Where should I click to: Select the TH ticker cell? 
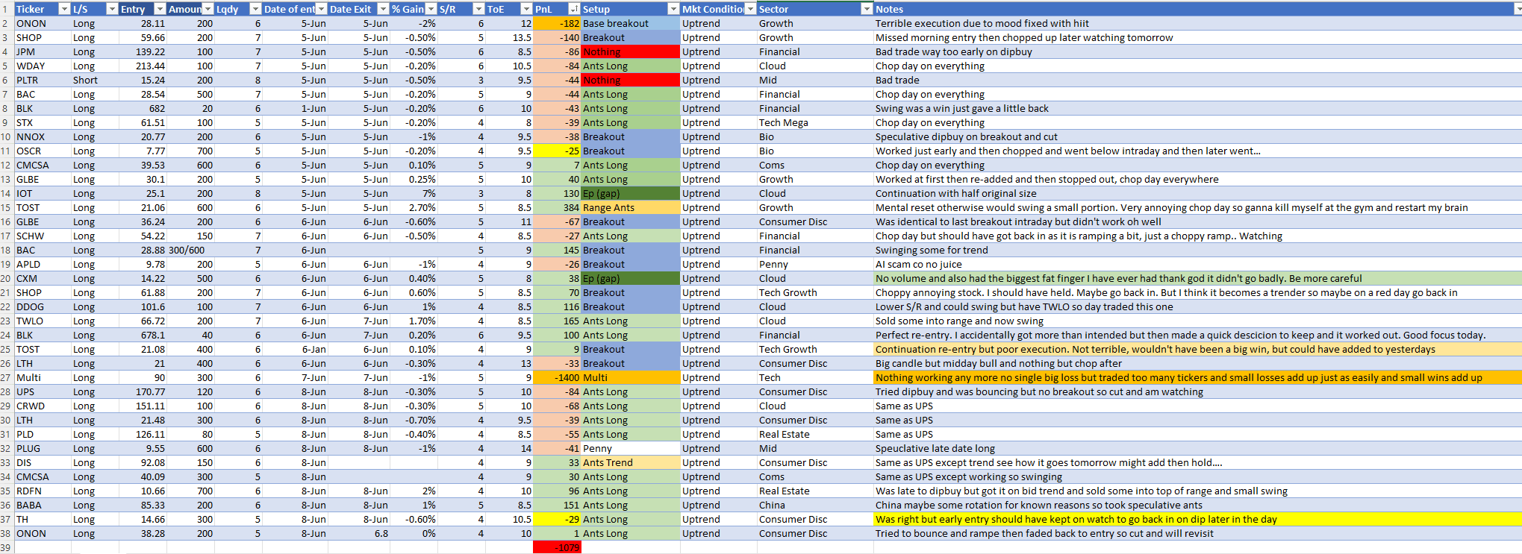43,519
